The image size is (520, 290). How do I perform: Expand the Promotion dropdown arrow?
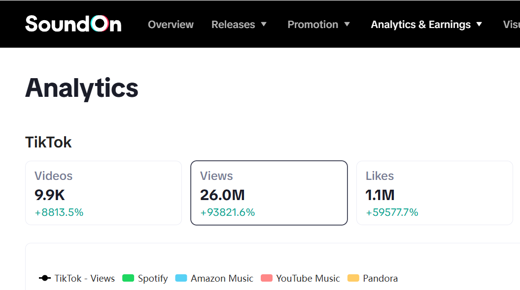coord(347,24)
